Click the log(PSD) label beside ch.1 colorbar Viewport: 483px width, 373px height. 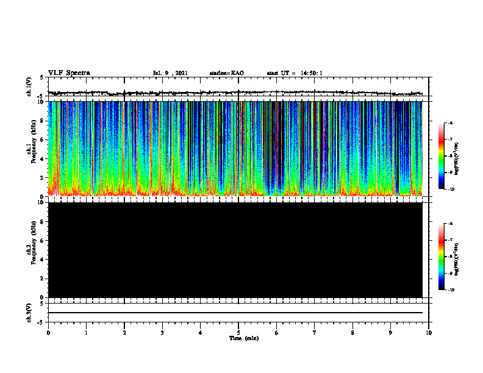coord(457,158)
